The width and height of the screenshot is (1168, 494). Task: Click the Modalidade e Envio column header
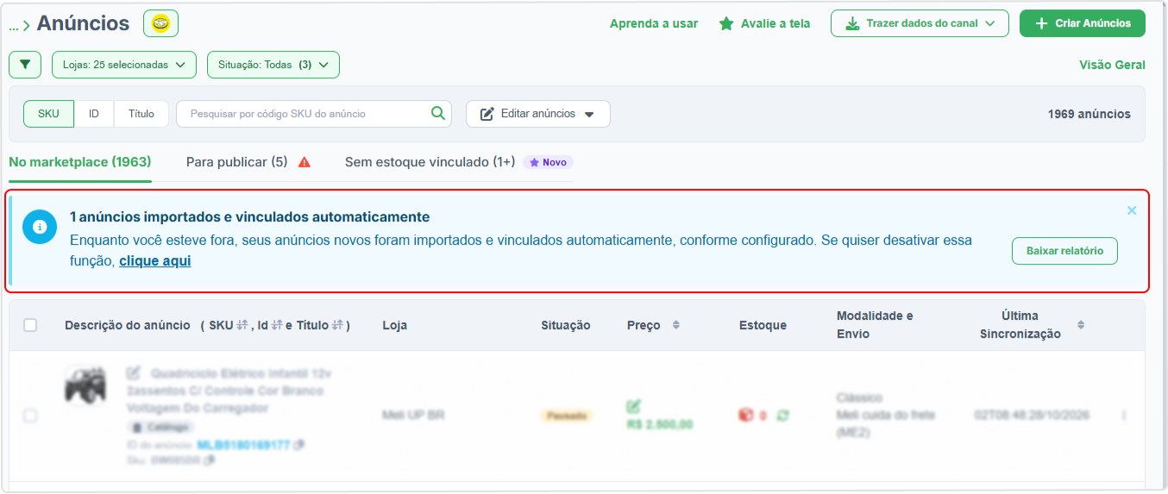tap(875, 325)
